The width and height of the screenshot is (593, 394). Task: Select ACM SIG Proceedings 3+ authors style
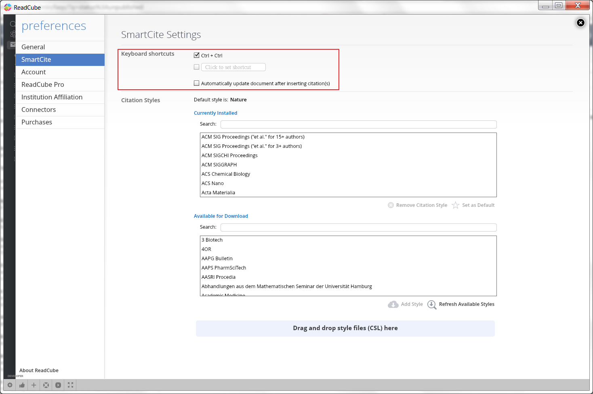click(348, 146)
